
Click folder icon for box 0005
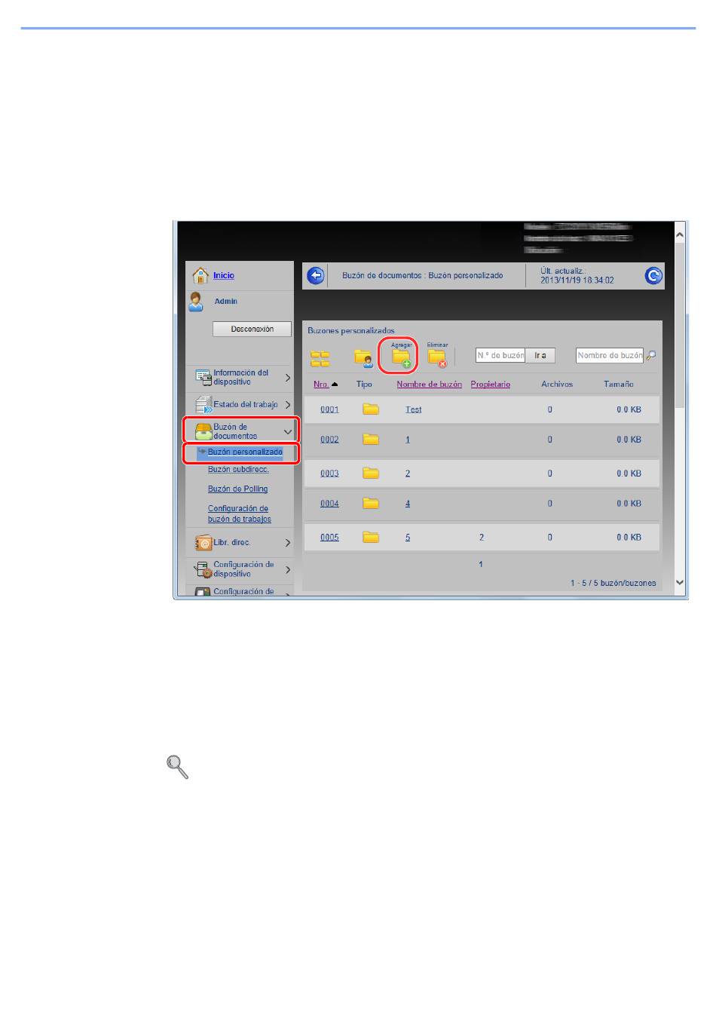point(370,538)
